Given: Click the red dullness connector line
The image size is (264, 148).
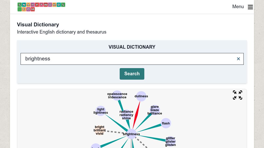Looking at the screenshot, I should pyautogui.click(x=136, y=115).
